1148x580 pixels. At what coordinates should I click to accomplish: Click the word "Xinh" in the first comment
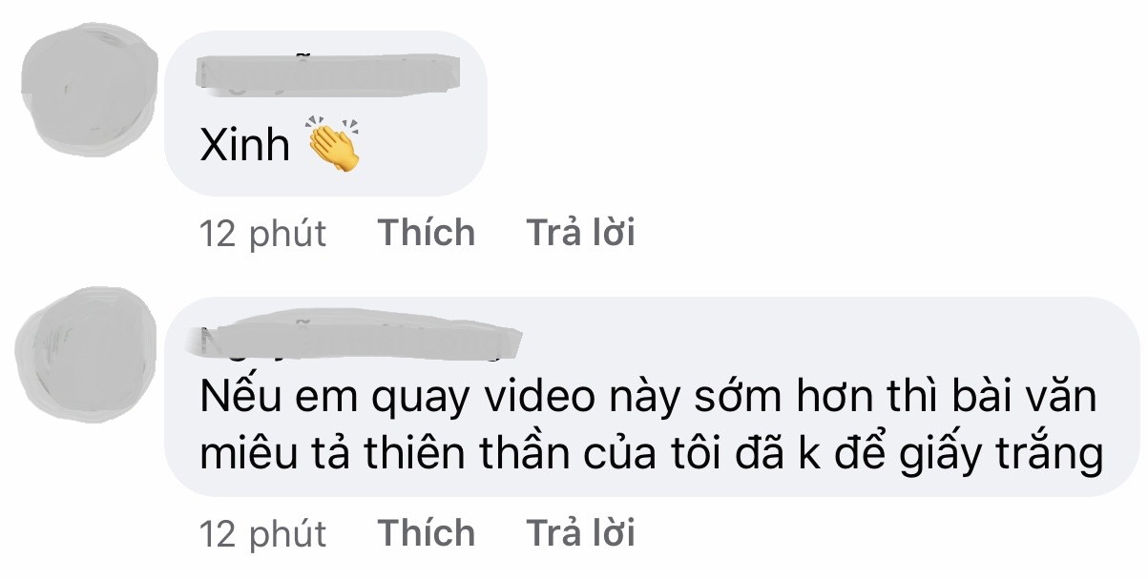(245, 146)
